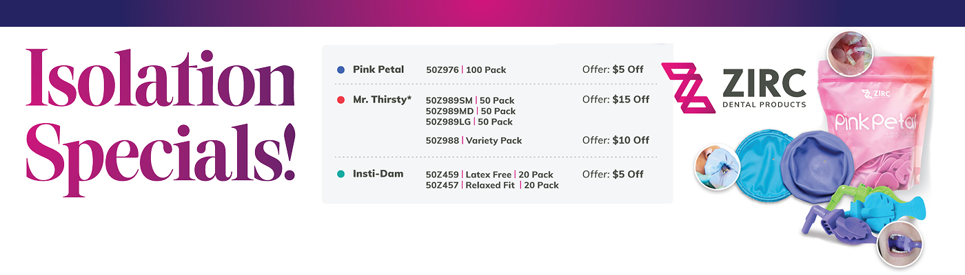Viewport: 965px width, 275px height.
Task: Select the Mr. Thirsty* product name
Action: pos(382,100)
